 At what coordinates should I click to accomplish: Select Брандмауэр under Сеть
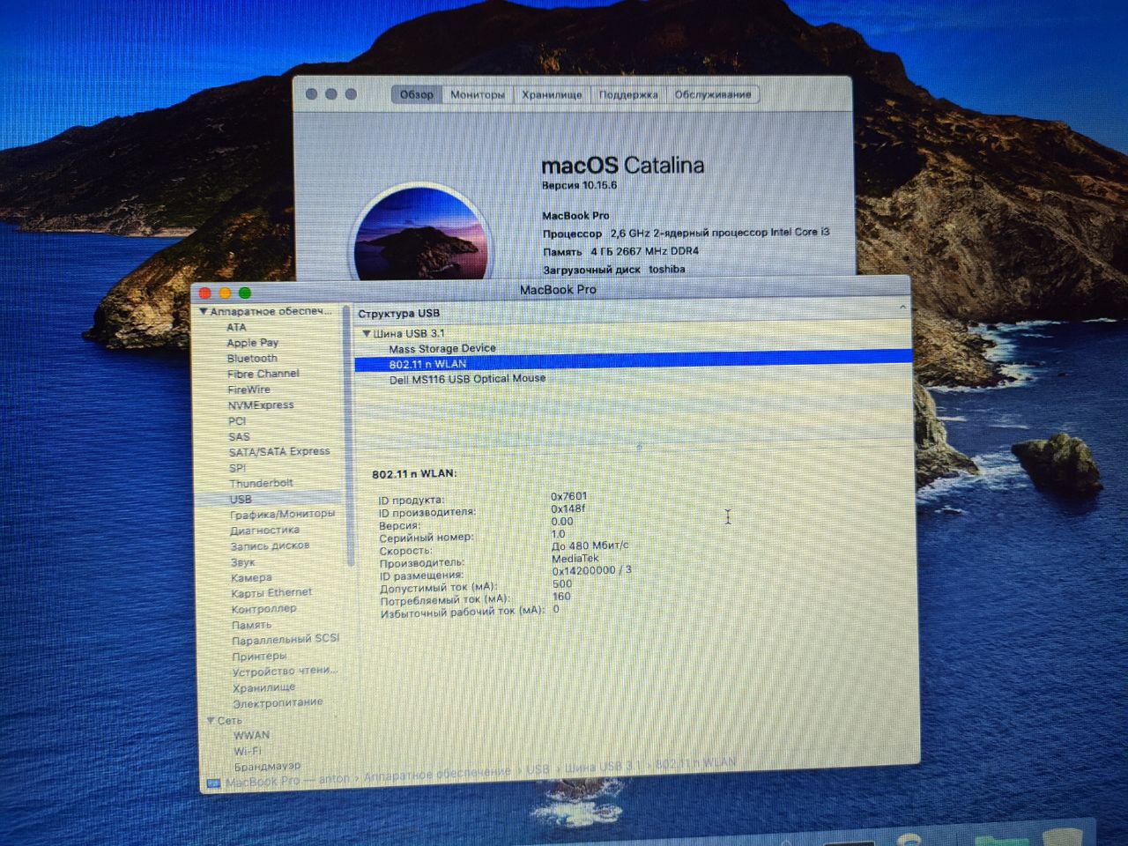[267, 766]
